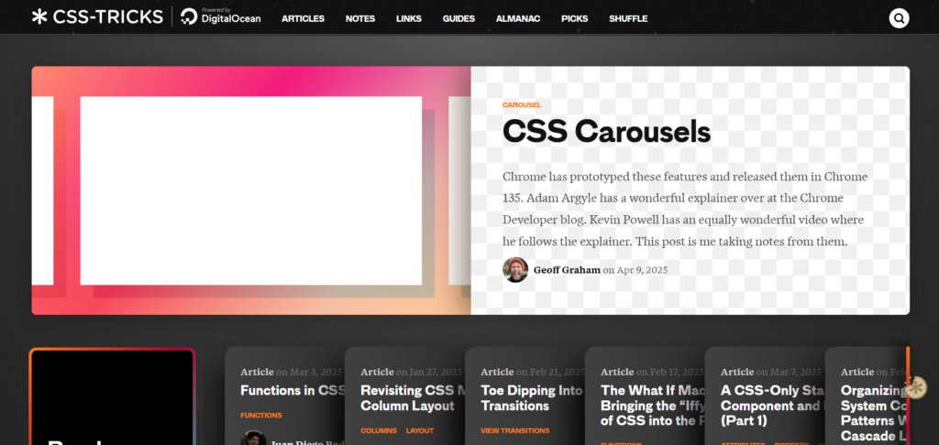Click the Columns tag
The height and width of the screenshot is (445, 939).
[379, 430]
